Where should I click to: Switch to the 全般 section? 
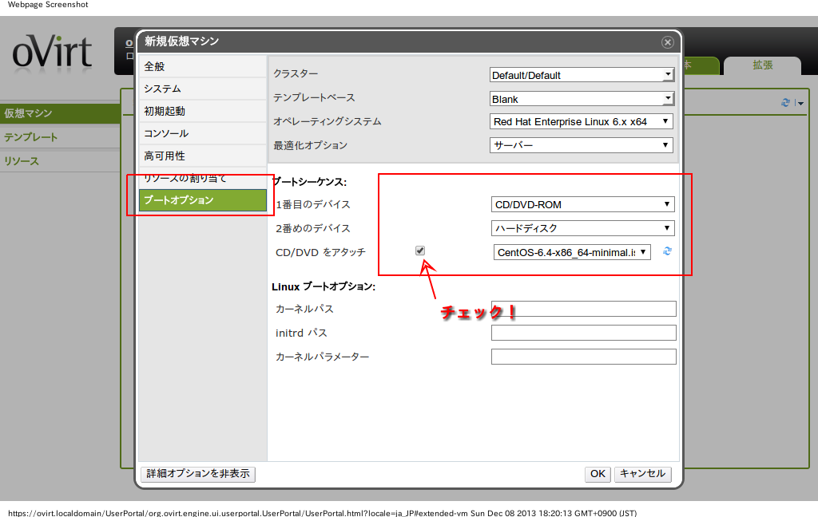click(x=202, y=66)
